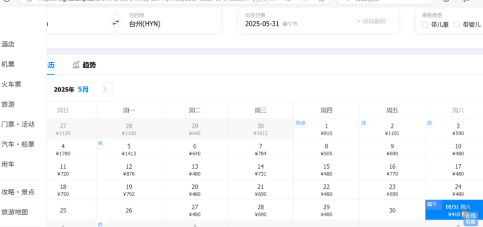Choose May 3 holiday date priced ¥590

coord(454,129)
